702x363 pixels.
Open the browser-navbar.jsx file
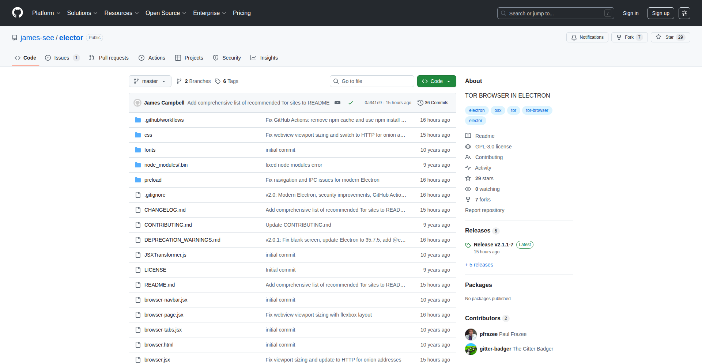click(x=166, y=300)
